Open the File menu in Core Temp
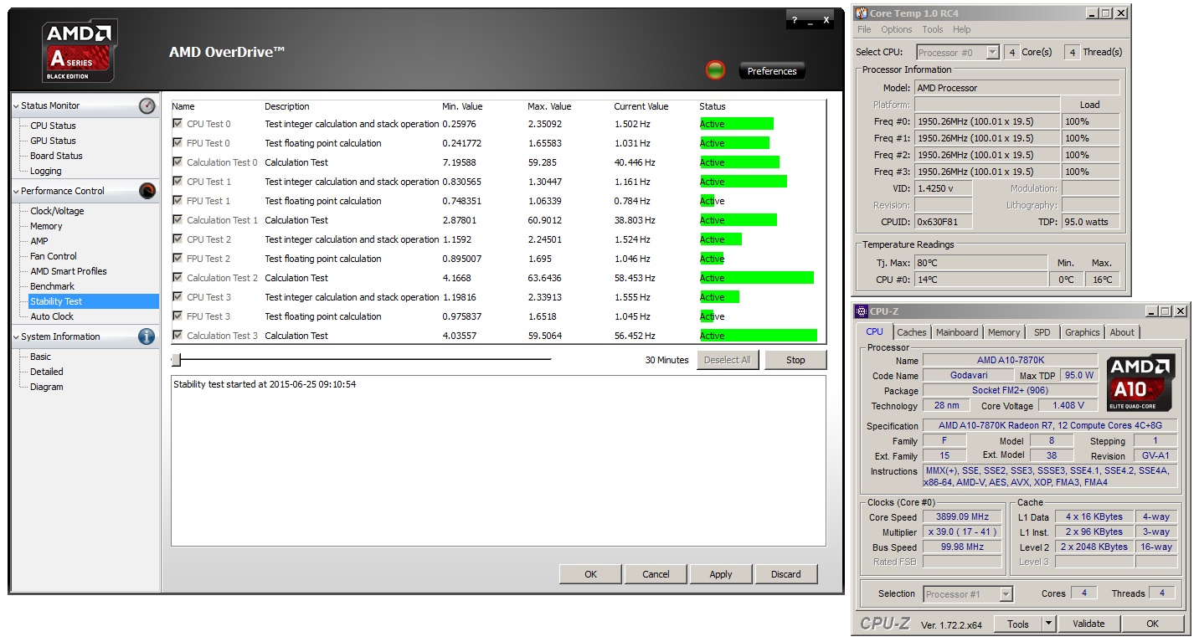 pyautogui.click(x=864, y=29)
